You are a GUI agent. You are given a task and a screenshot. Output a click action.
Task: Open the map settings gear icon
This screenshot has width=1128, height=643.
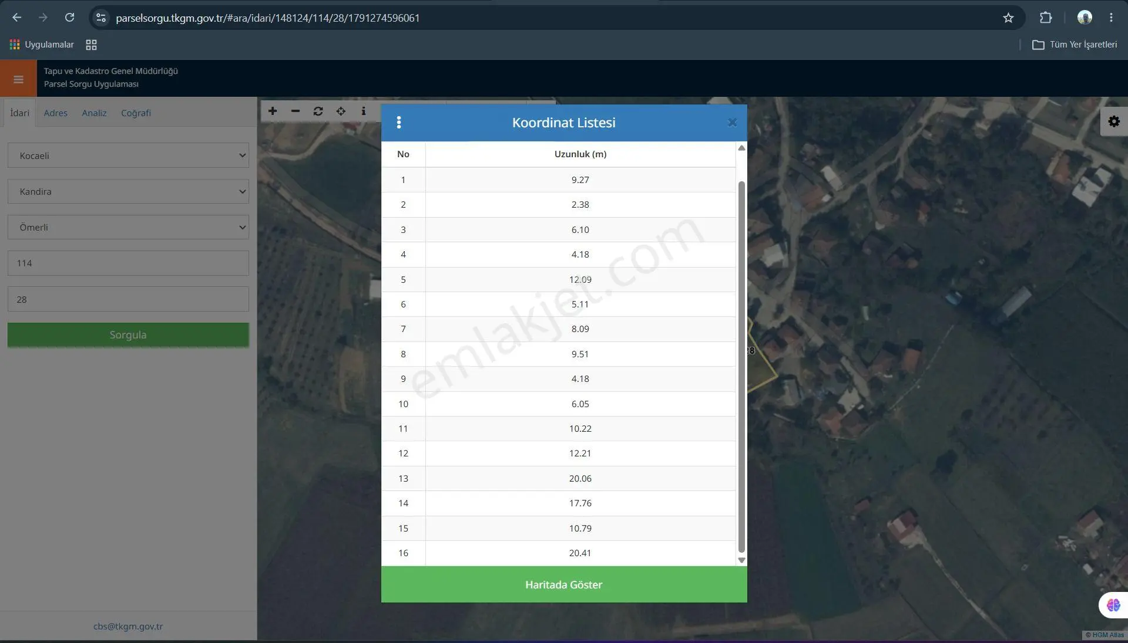[x=1114, y=121]
